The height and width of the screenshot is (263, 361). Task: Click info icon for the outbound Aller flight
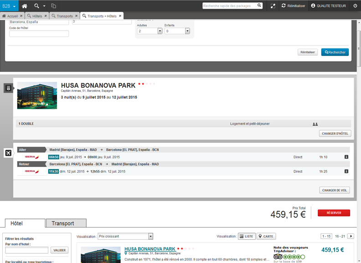point(346,157)
